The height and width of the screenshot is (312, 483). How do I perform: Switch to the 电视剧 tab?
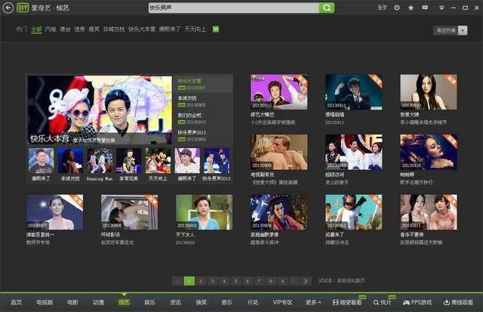pos(45,302)
